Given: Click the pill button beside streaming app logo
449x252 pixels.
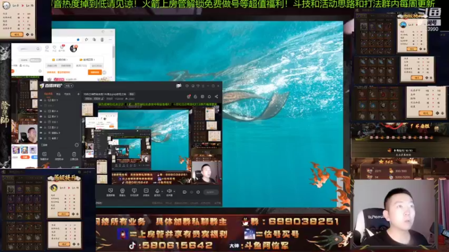Looking at the screenshot, I should point(68,86).
